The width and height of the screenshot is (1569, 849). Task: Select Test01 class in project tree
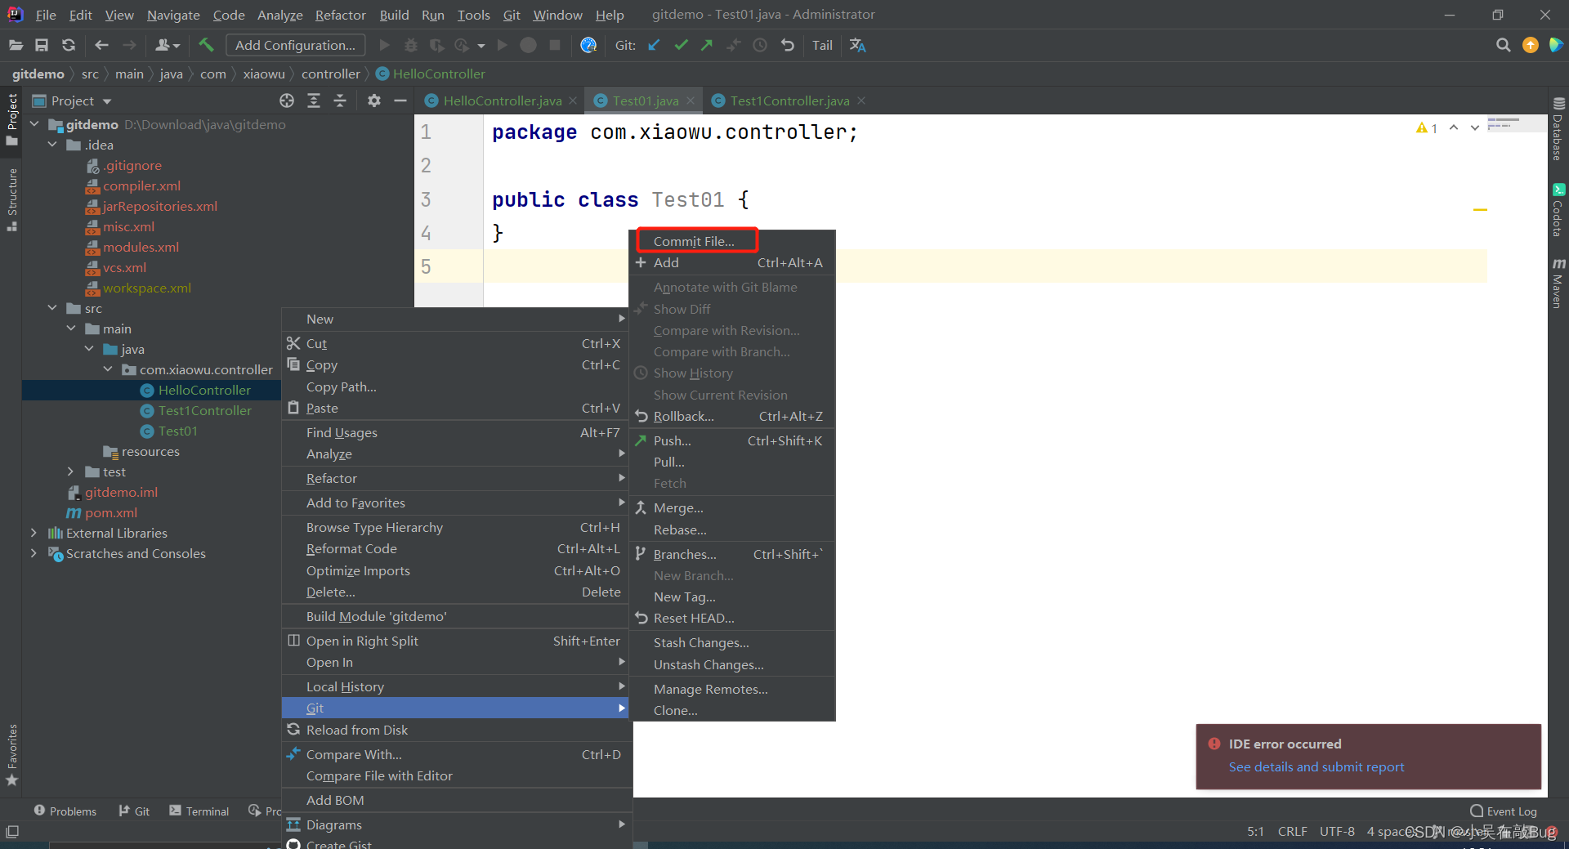coord(177,431)
